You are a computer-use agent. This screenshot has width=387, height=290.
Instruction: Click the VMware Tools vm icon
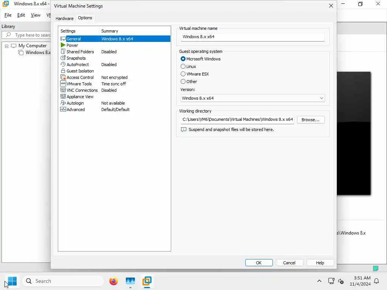[x=63, y=83]
